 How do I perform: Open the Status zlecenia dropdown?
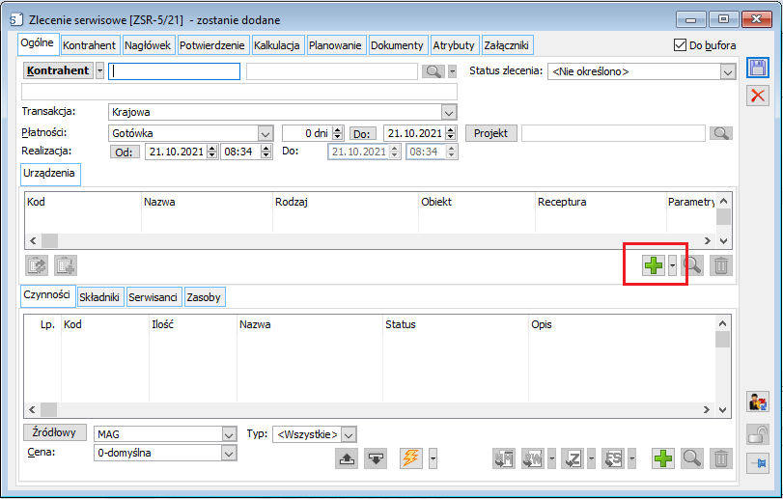[728, 71]
